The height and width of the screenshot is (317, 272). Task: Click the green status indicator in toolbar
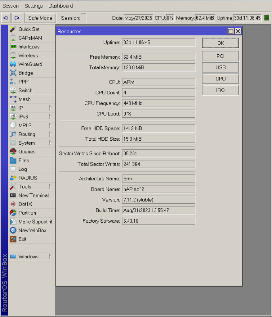pyautogui.click(x=267, y=18)
